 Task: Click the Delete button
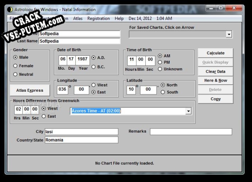[216, 90]
